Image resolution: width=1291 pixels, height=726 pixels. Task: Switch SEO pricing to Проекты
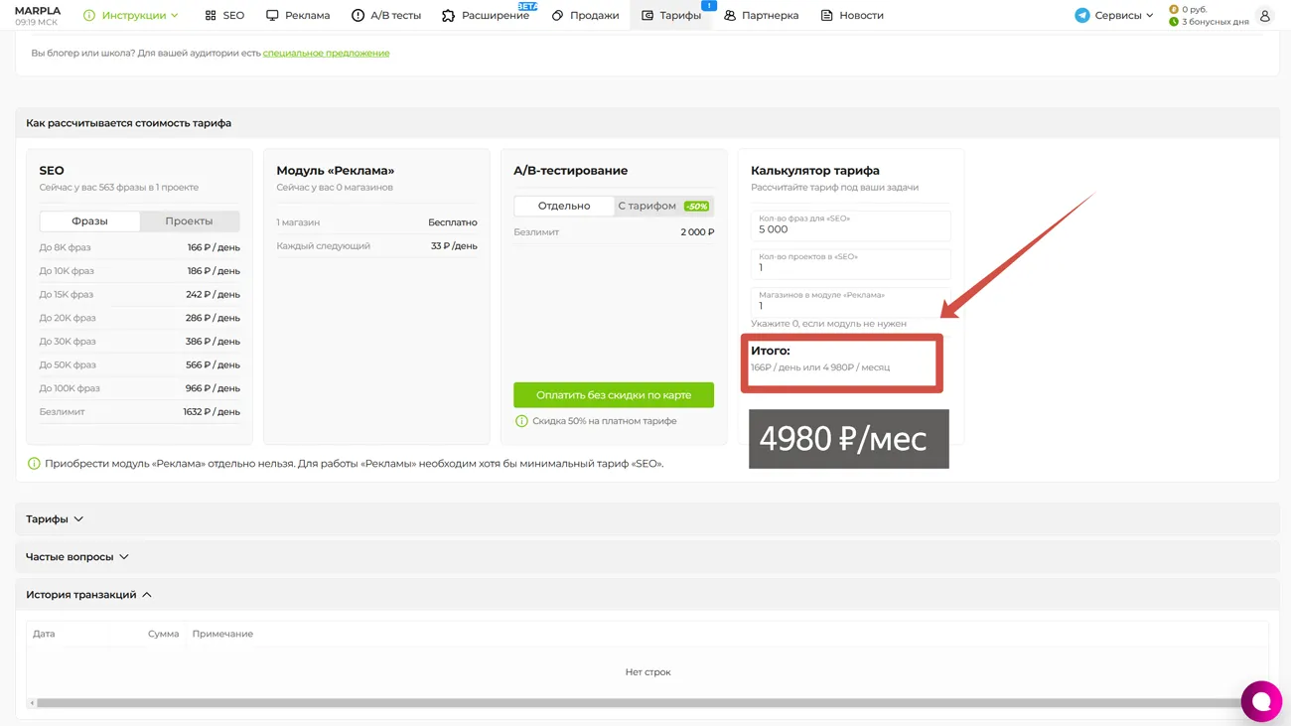[189, 221]
